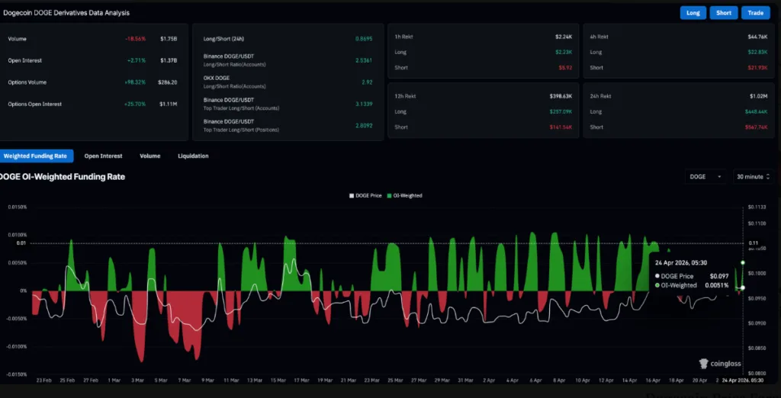Viewport: 781px width, 398px height.
Task: Click the DOGE OI-Weighted Funding Rate chart title
Action: (x=63, y=177)
